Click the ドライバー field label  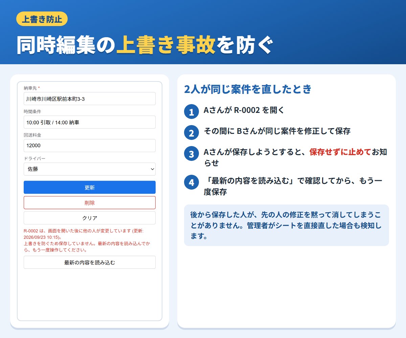(35, 159)
